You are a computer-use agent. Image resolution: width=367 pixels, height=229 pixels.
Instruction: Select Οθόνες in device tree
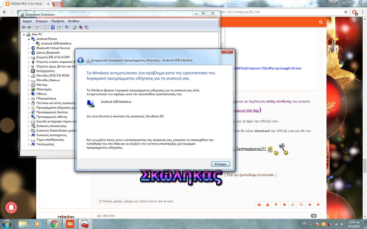(x=42, y=94)
